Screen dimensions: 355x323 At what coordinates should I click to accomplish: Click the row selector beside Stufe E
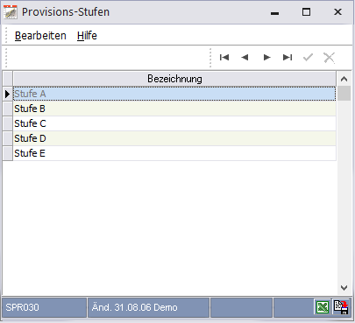tap(8, 153)
